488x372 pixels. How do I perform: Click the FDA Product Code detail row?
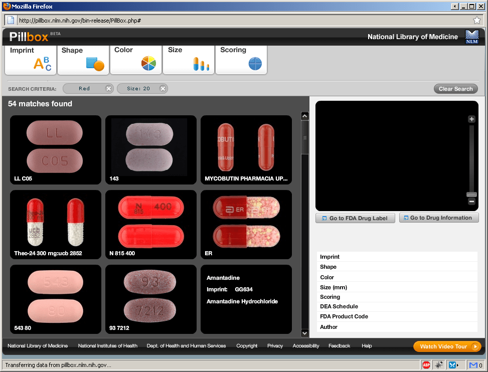397,316
